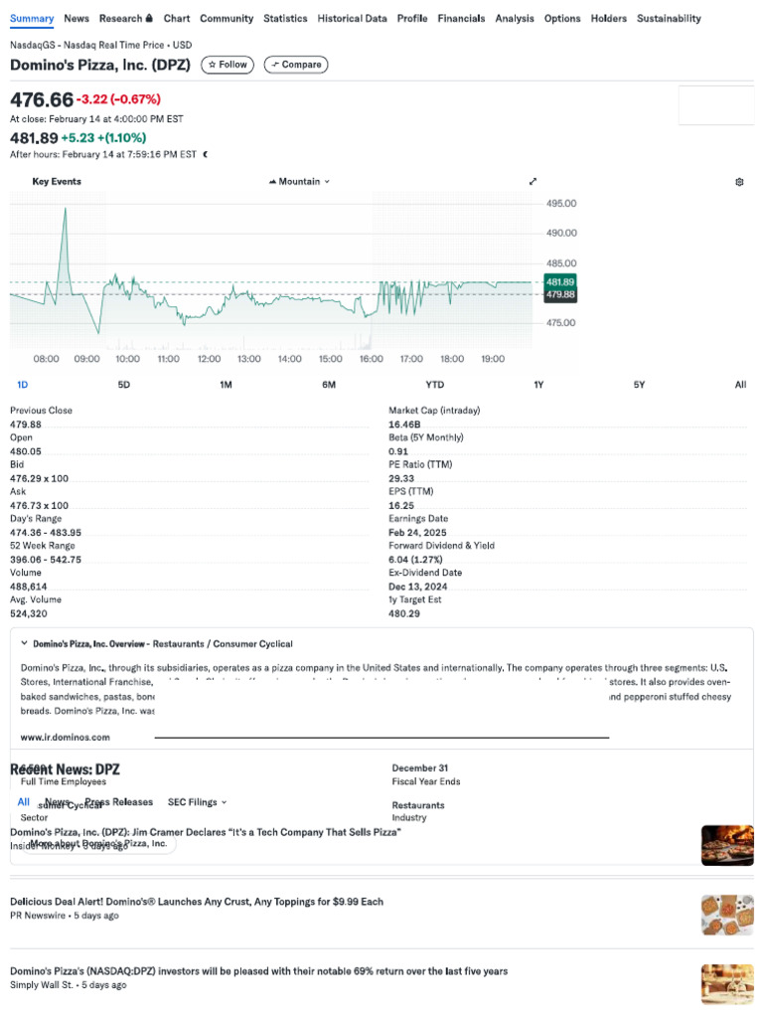Click the 481.89 after-hours price label on chart

coord(560,281)
